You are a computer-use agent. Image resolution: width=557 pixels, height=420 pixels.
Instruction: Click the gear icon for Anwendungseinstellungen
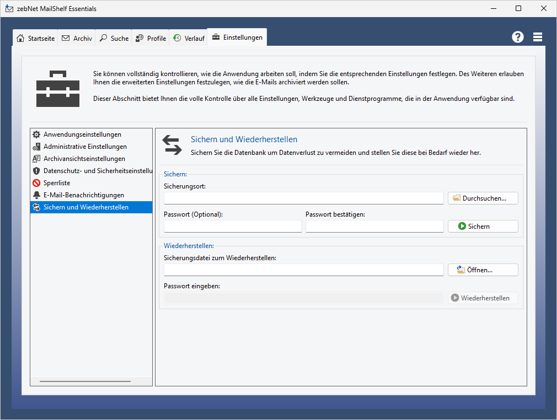click(x=36, y=134)
